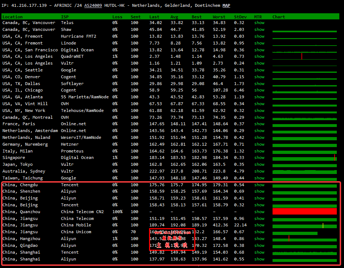The width and height of the screenshot is (344, 268).
Task: Show MTR for Chicago Cogent row
Action: [259, 90]
